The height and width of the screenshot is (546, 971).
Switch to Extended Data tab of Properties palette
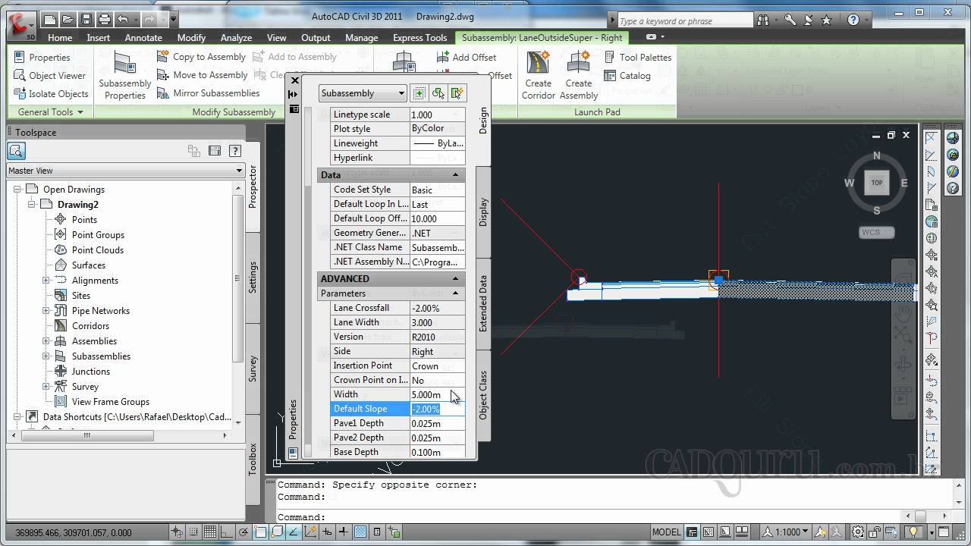click(x=483, y=303)
